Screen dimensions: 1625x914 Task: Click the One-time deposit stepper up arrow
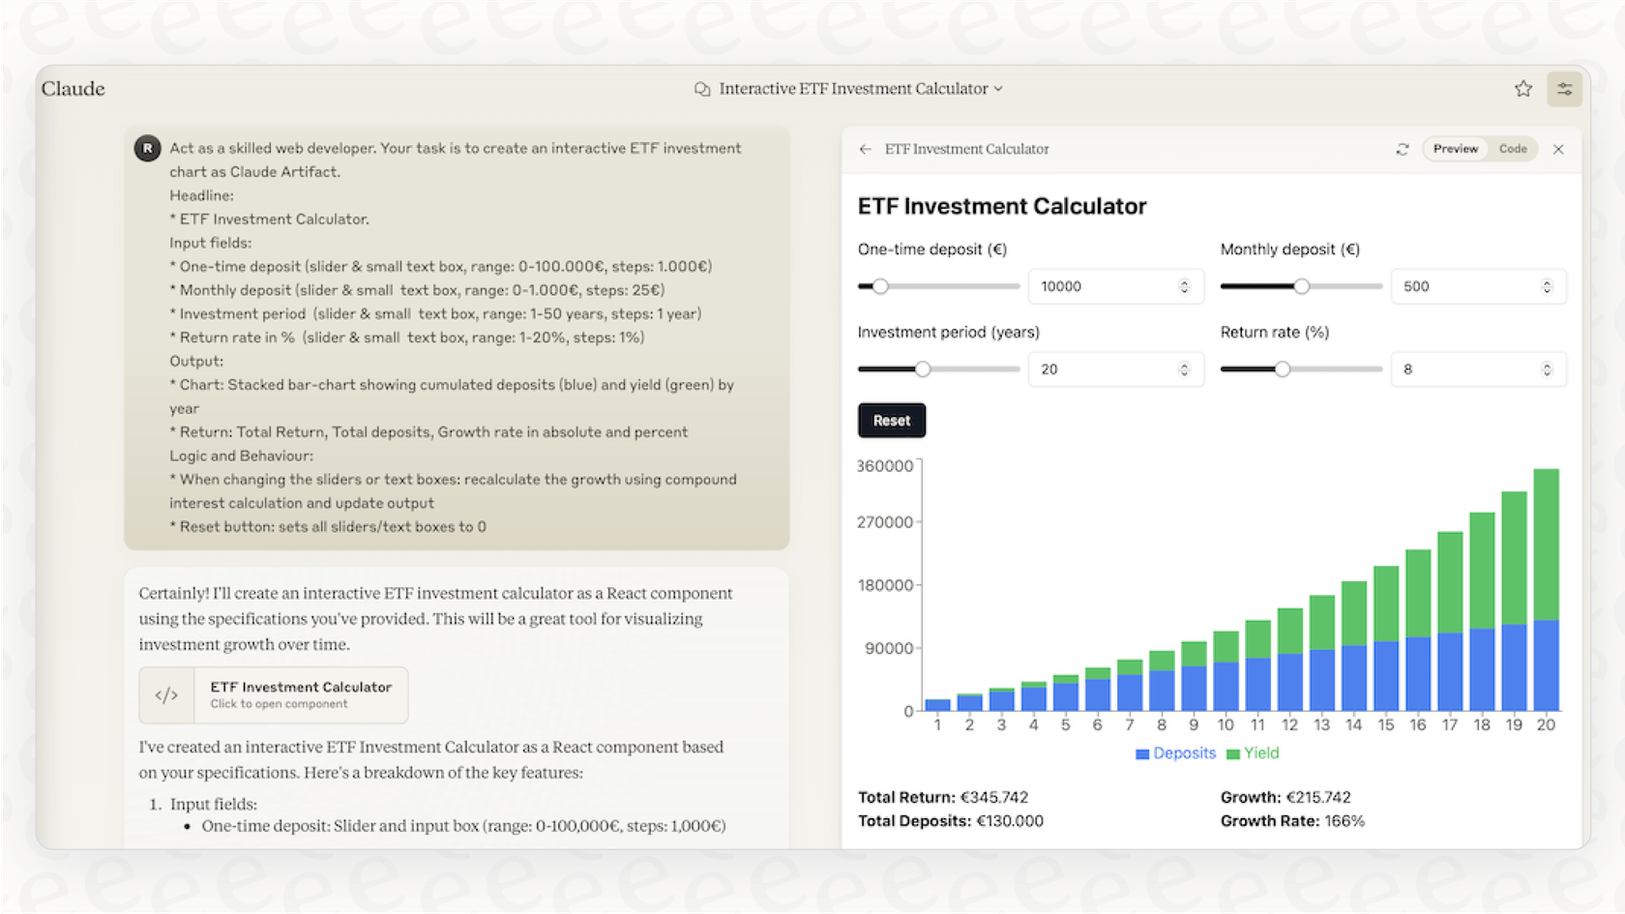(1184, 281)
